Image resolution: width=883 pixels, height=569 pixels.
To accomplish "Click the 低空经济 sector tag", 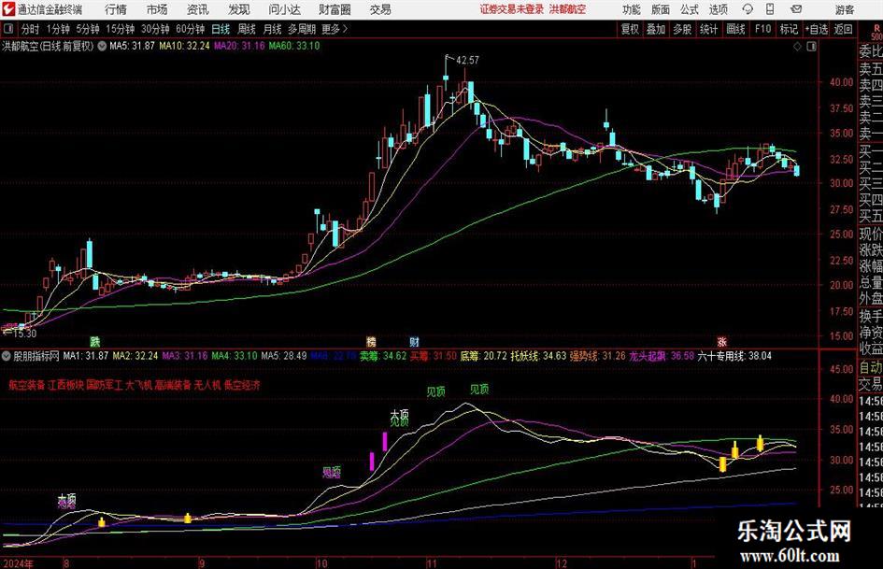I will click(242, 385).
